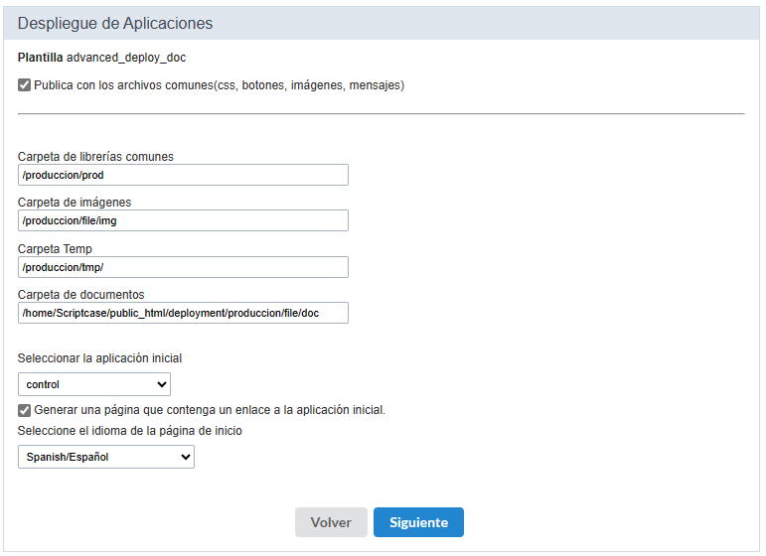Click the 'Despliegue de Aplicaciones' header title
This screenshot has width=766, height=556.
pyautogui.click(x=115, y=23)
